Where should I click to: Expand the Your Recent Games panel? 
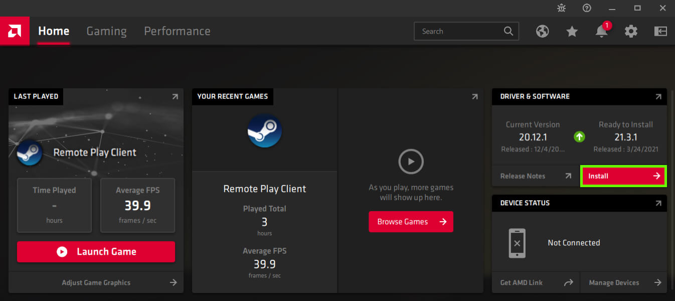(474, 97)
